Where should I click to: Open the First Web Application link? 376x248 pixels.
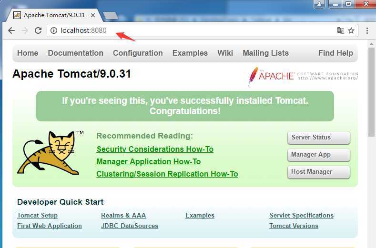(x=50, y=226)
